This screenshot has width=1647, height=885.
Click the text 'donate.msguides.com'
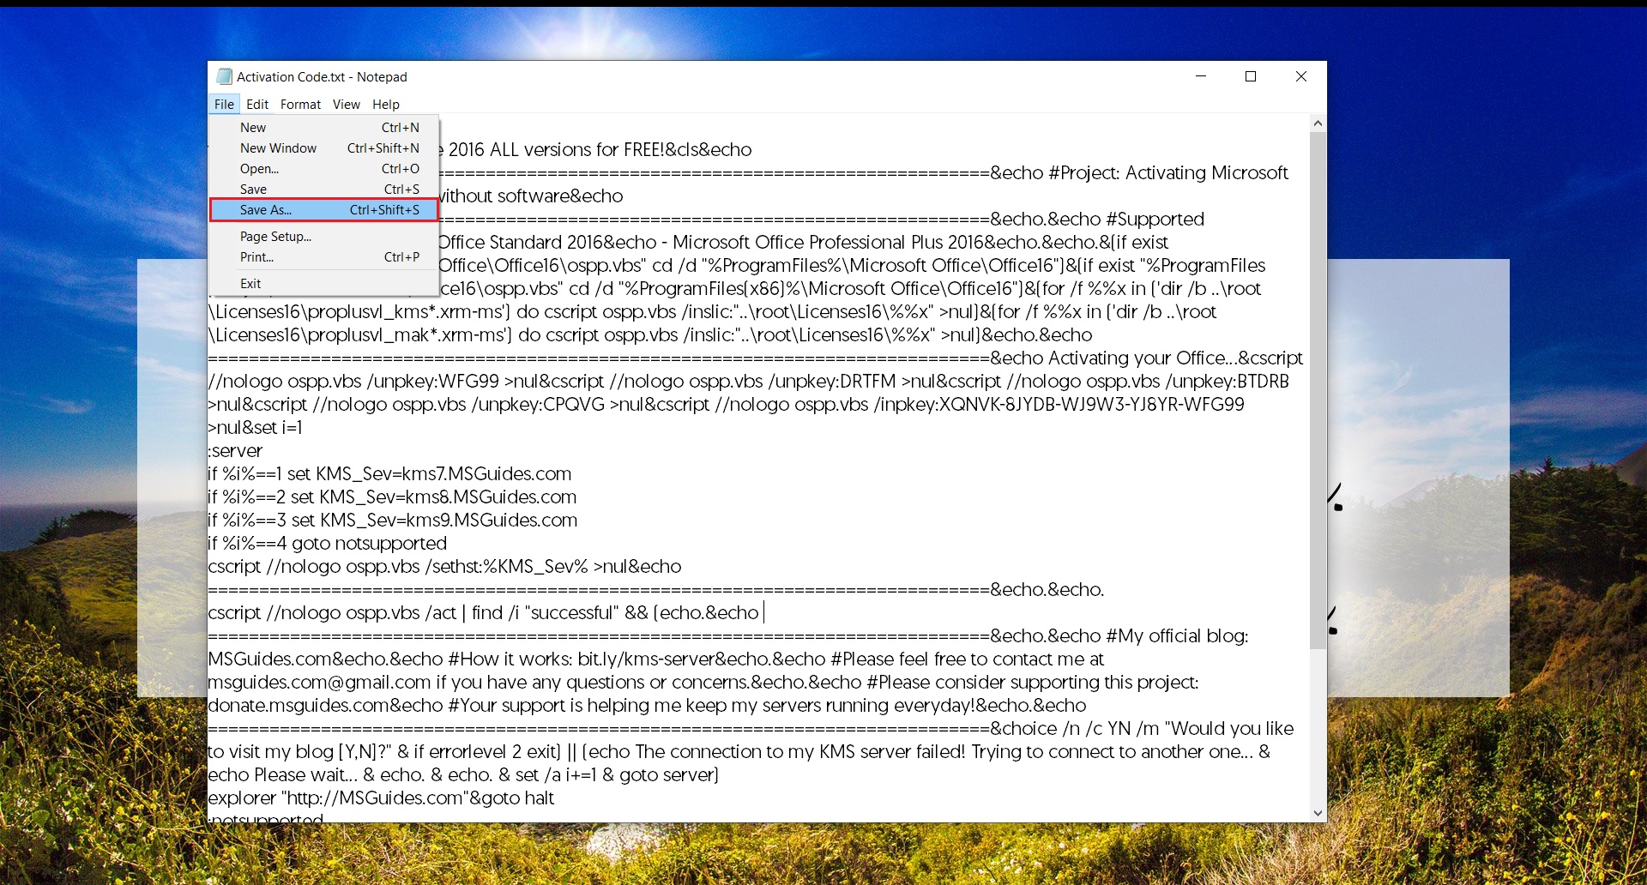point(299,705)
